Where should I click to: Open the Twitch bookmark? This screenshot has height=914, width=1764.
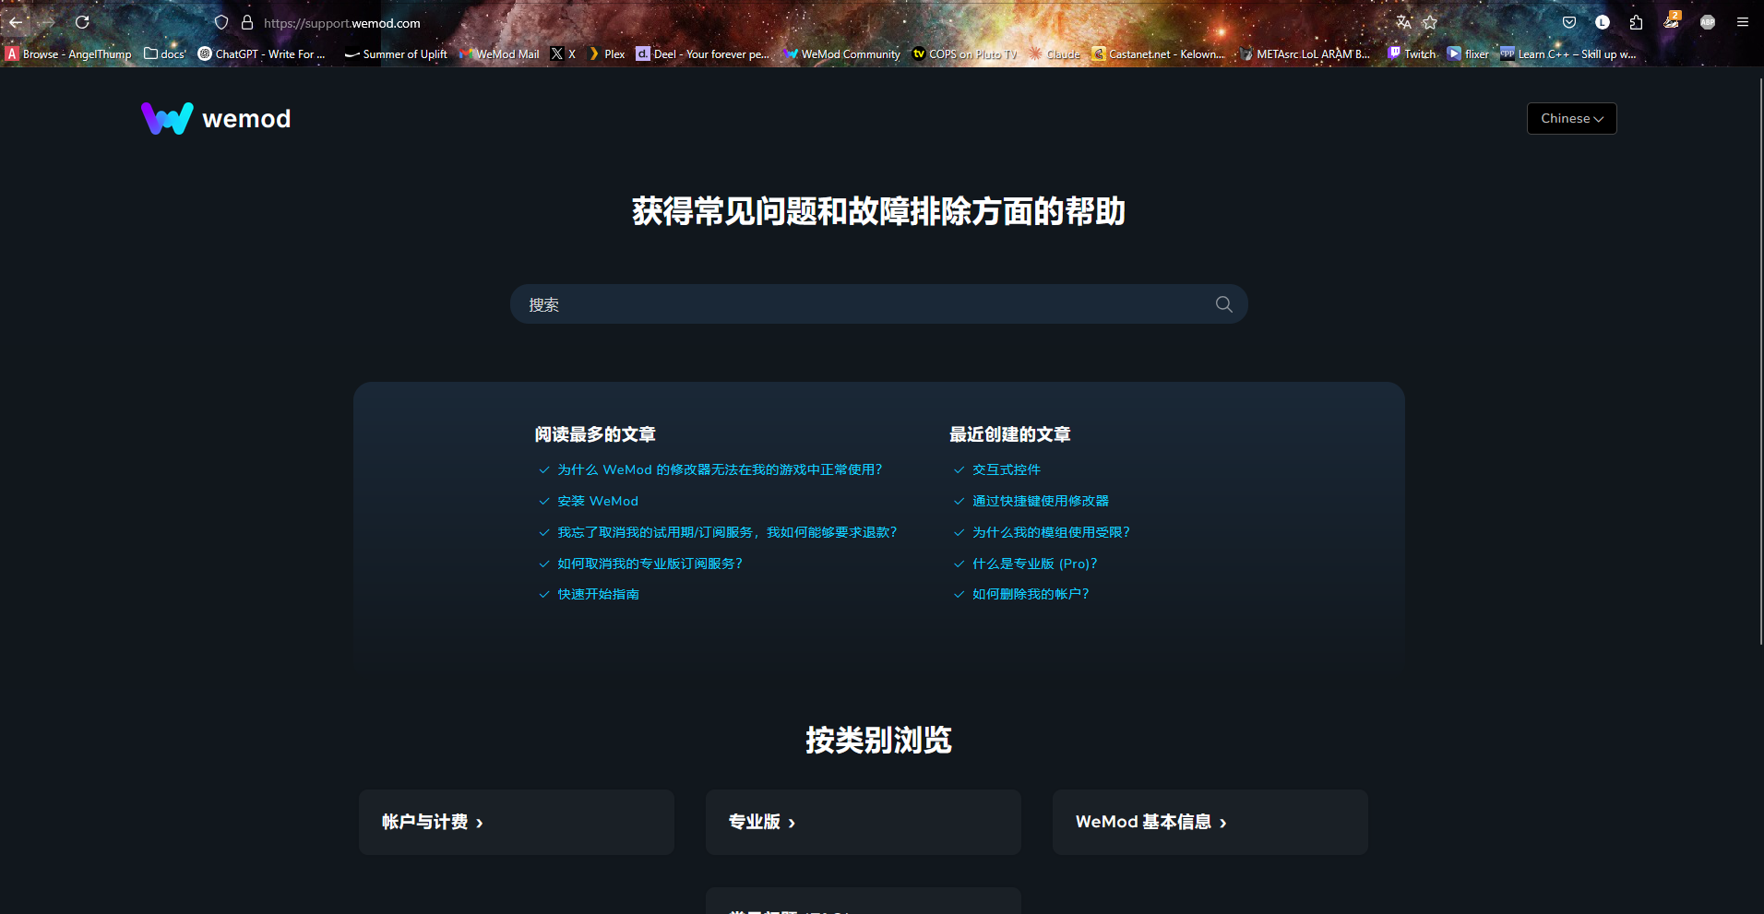pos(1412,54)
